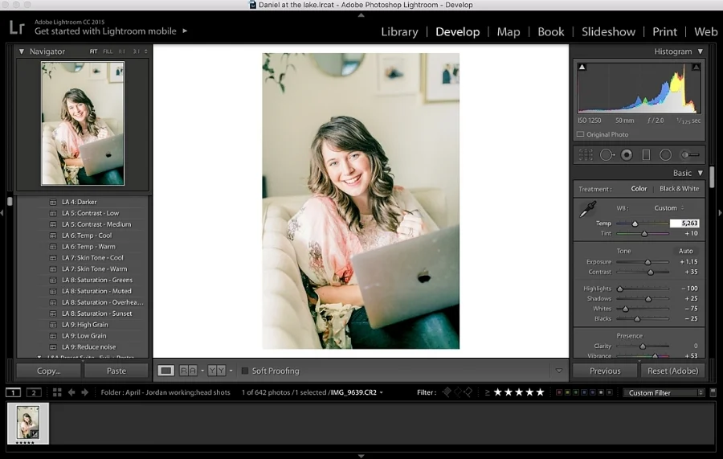The image size is (723, 459).
Task: Toggle the green color label filter
Action: 575,392
